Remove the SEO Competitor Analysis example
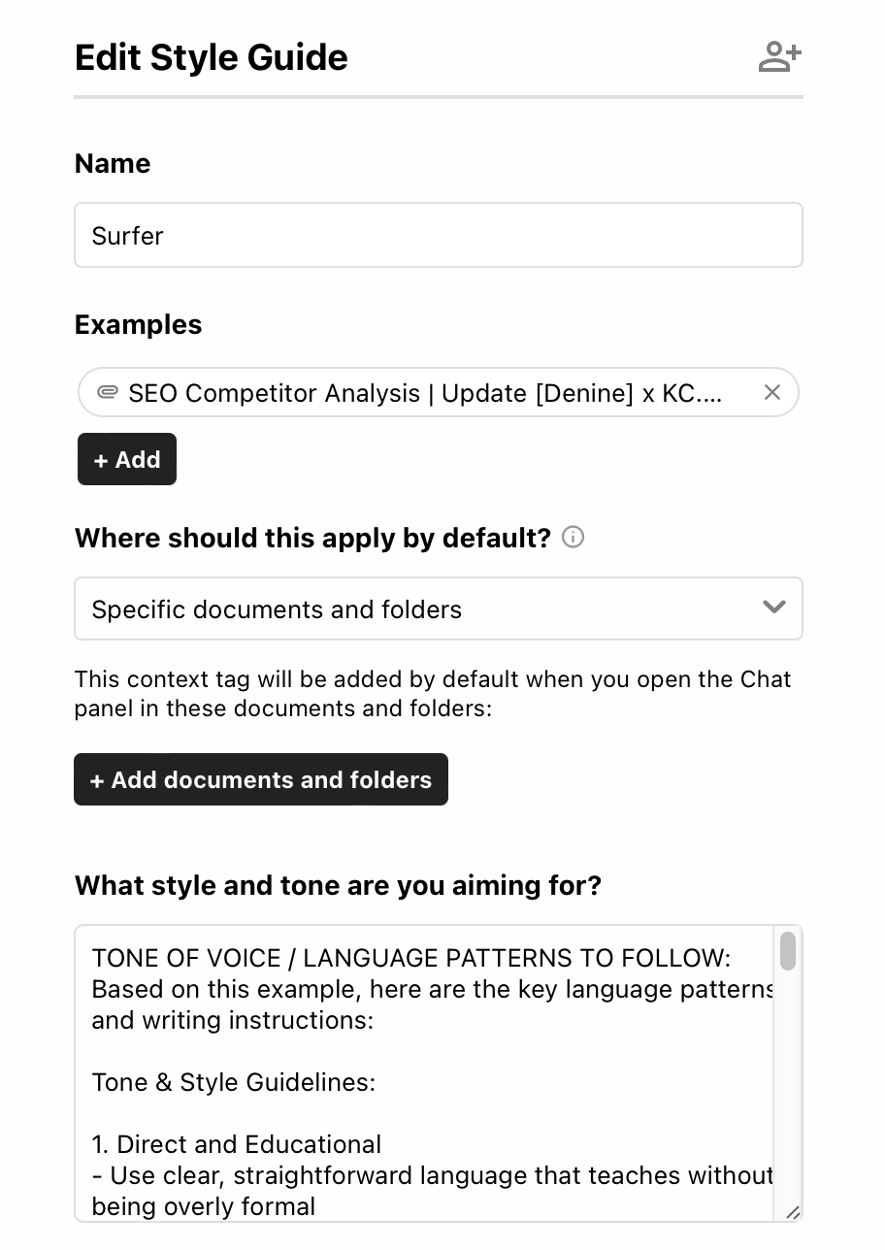 (x=772, y=392)
